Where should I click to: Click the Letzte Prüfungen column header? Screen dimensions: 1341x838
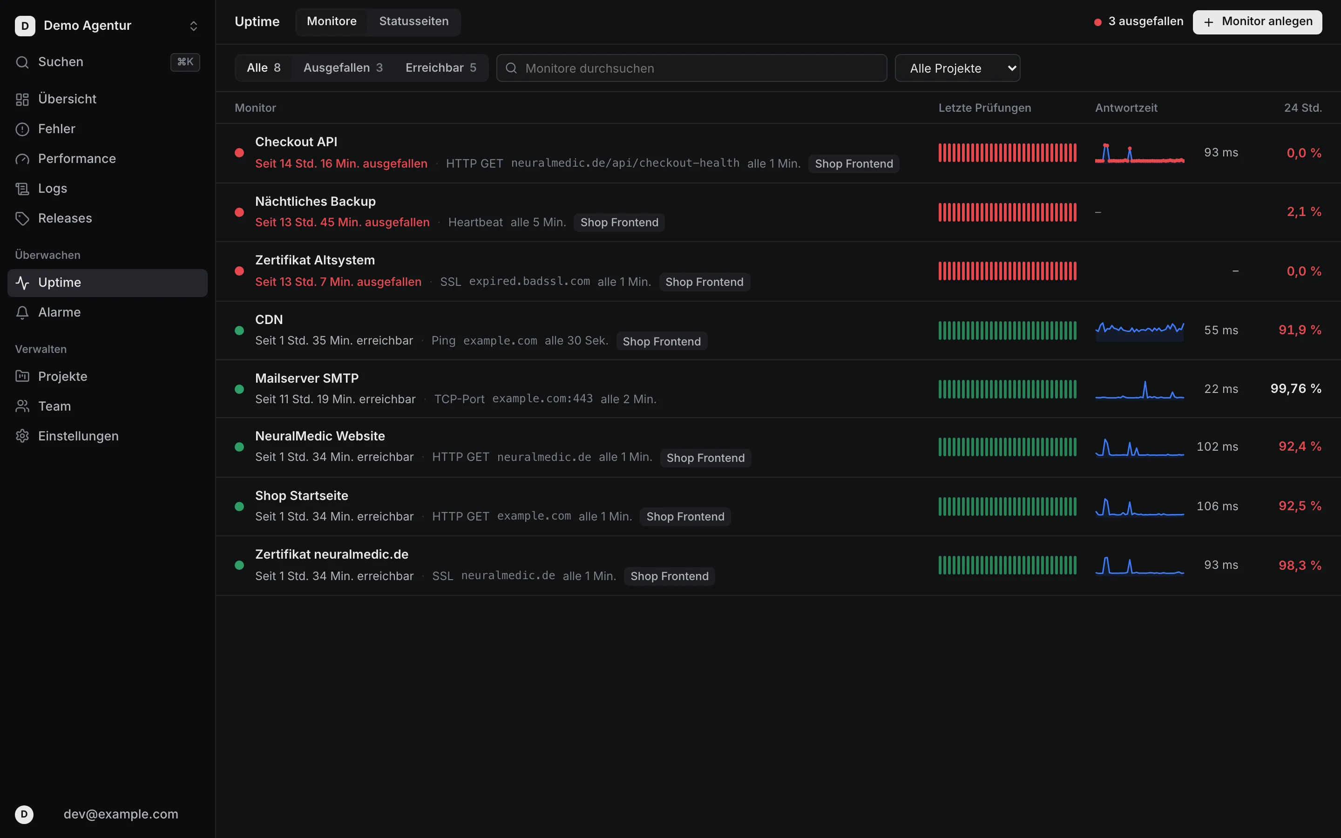point(985,108)
